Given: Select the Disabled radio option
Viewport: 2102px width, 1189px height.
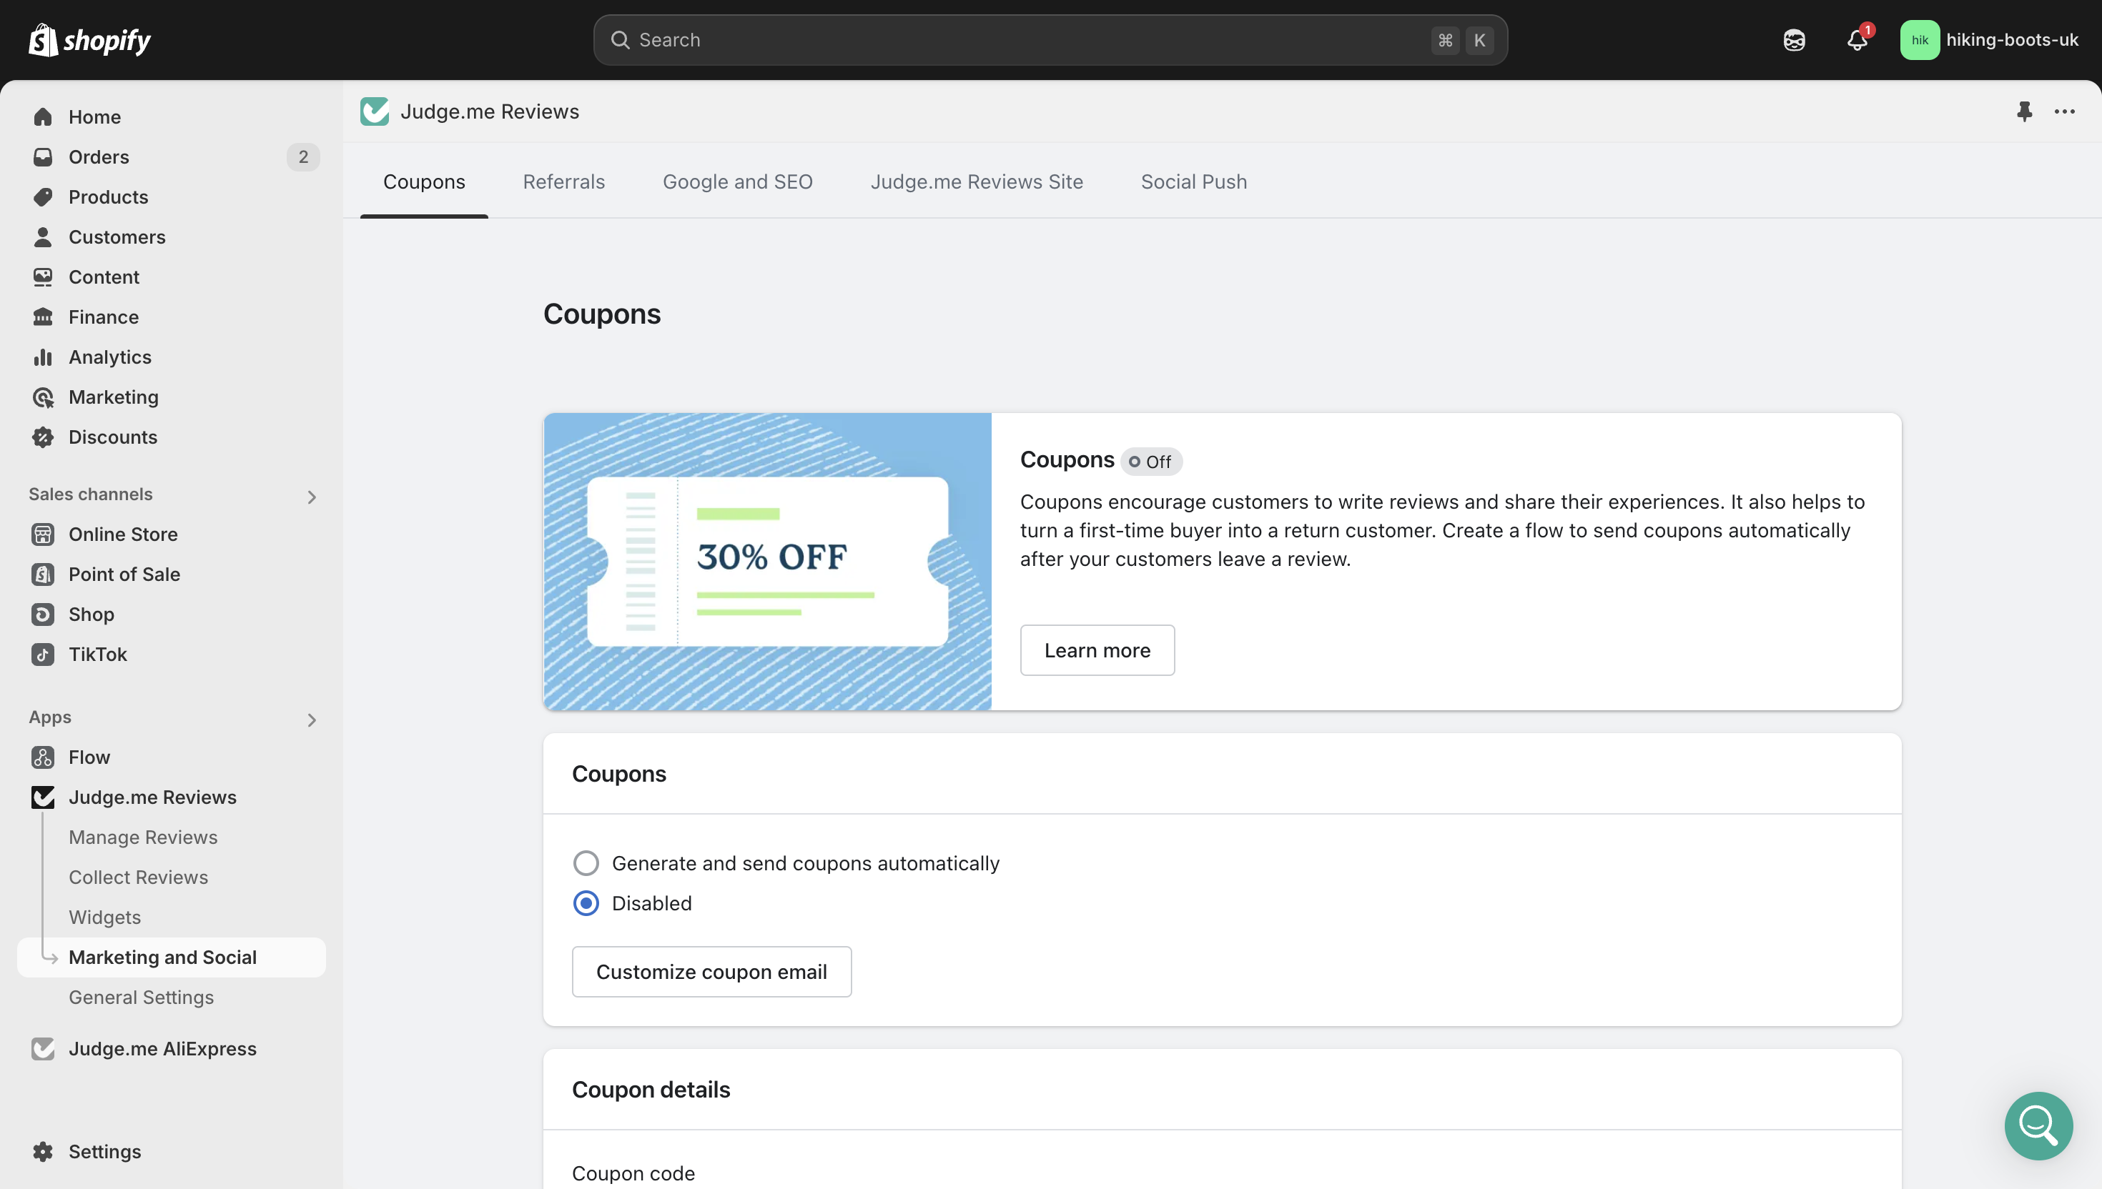Looking at the screenshot, I should (x=586, y=903).
